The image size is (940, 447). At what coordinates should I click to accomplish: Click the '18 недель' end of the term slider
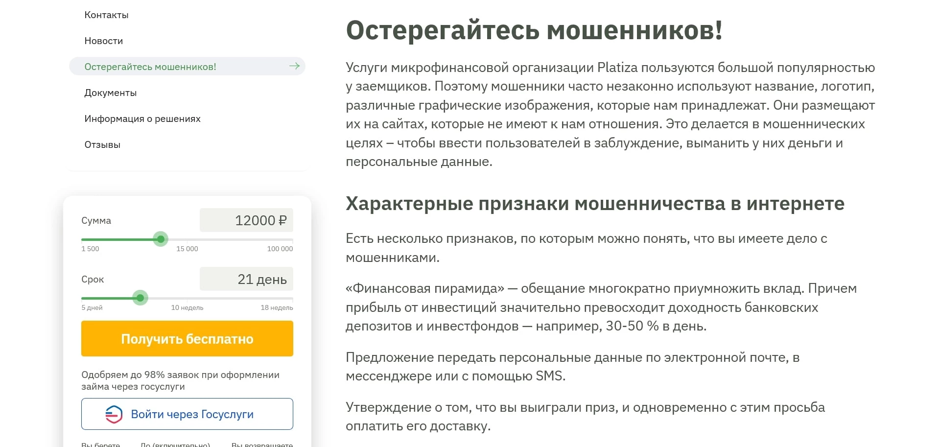277,307
